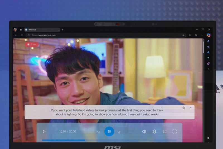
Task: Go back to the previous page
Action: (16, 35)
